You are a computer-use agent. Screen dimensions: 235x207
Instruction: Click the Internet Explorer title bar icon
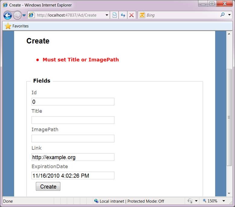[5, 5]
